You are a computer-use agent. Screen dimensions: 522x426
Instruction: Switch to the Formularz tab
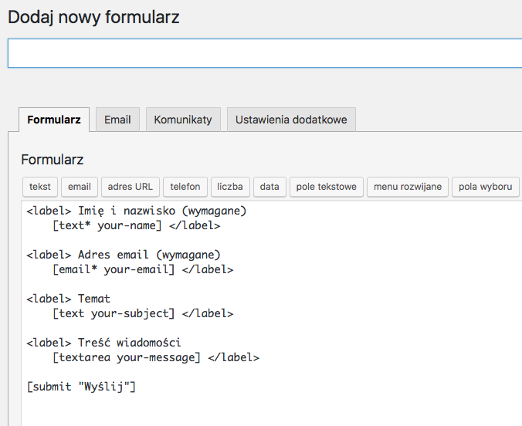tap(54, 120)
